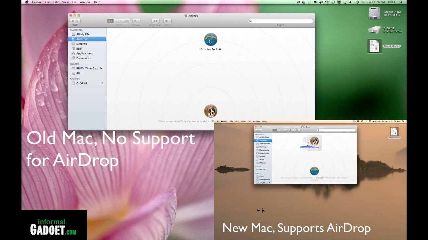Click the search field in small New Mac window
The image size is (428, 240).
(x=336, y=130)
